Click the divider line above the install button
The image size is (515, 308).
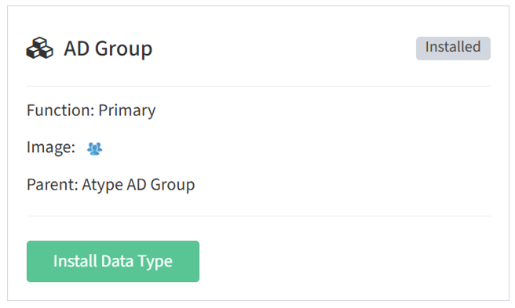click(258, 216)
